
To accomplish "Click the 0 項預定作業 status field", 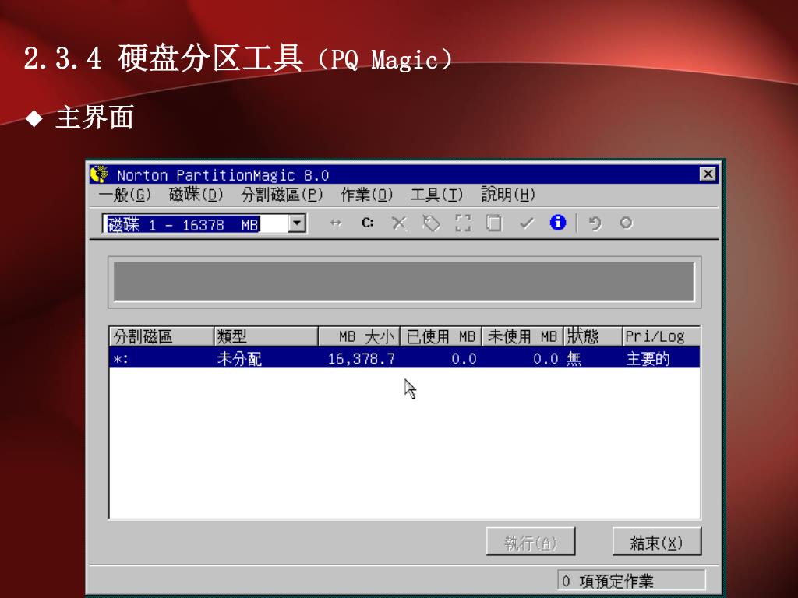I will click(631, 581).
